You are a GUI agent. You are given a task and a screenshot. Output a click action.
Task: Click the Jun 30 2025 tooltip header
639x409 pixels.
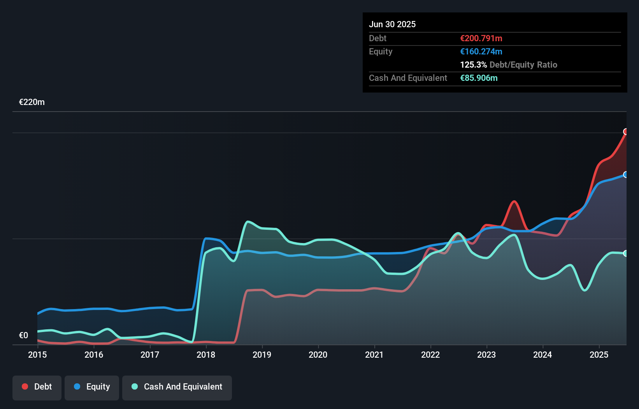click(392, 24)
